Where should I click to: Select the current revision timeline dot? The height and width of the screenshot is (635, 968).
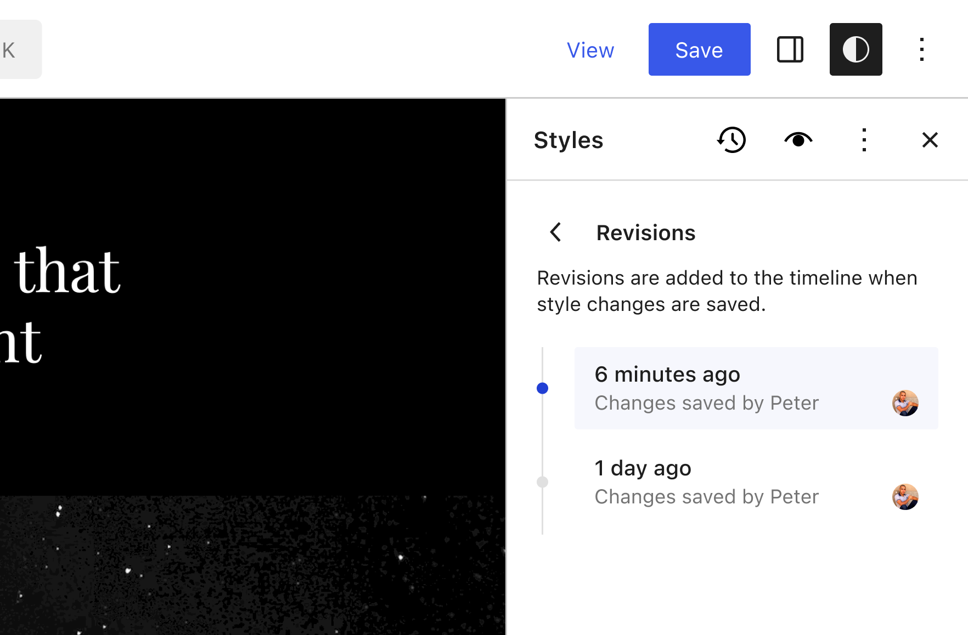[x=543, y=388]
